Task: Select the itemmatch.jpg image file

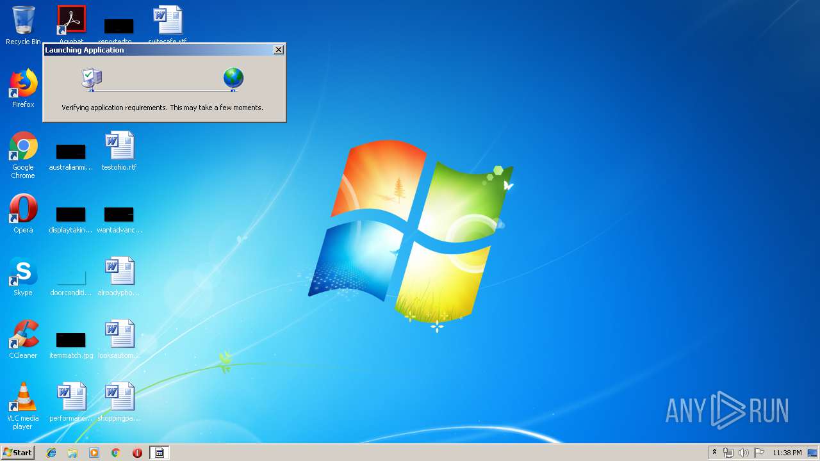Action: pyautogui.click(x=70, y=346)
